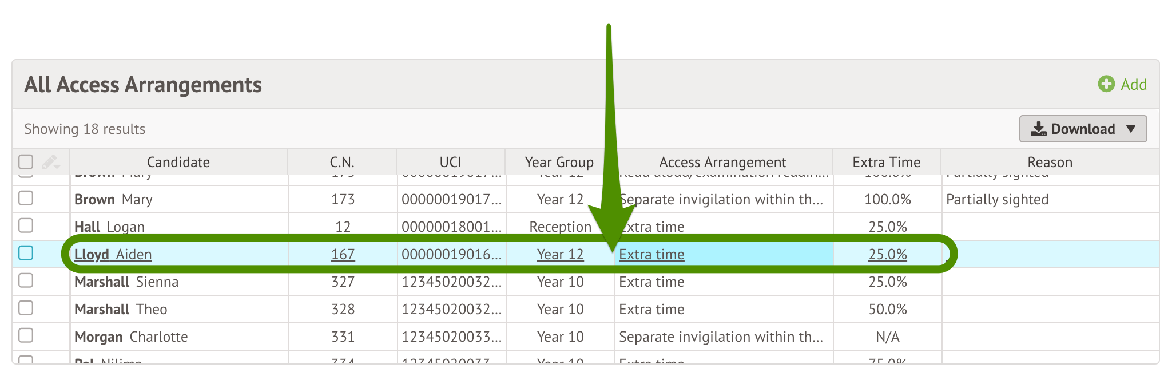Click the Year Group column header
This screenshot has height=380, width=1168.
559,162
